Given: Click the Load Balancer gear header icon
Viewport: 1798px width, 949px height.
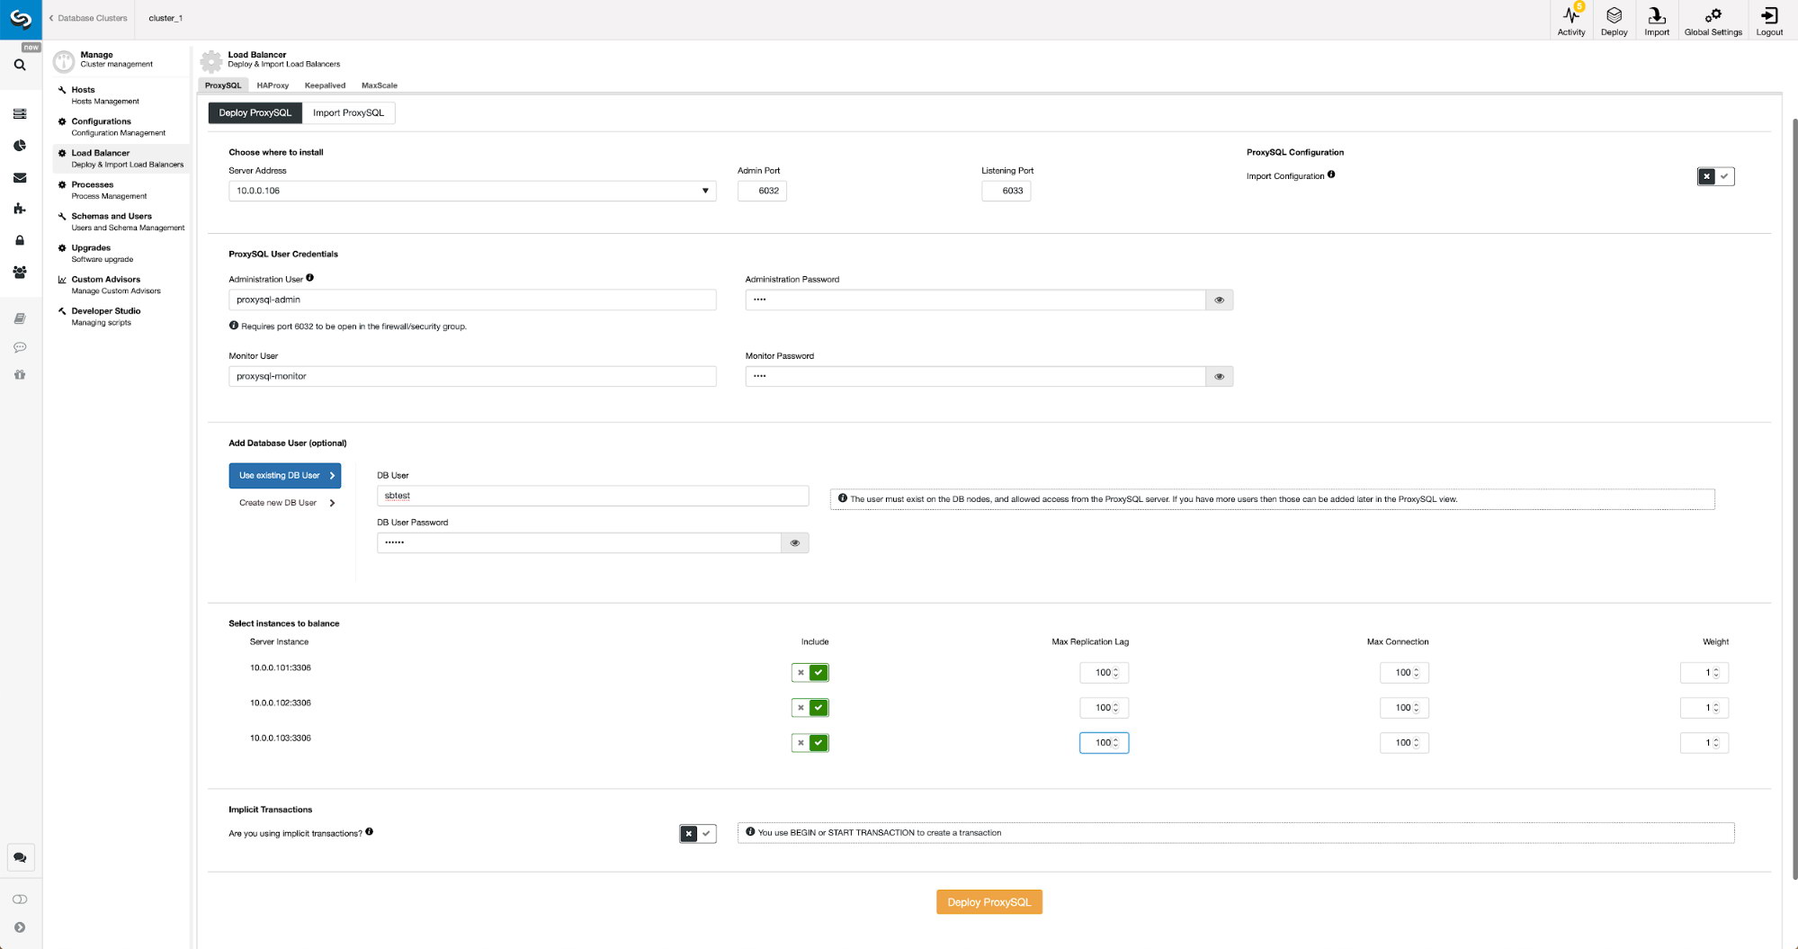Looking at the screenshot, I should (211, 61).
